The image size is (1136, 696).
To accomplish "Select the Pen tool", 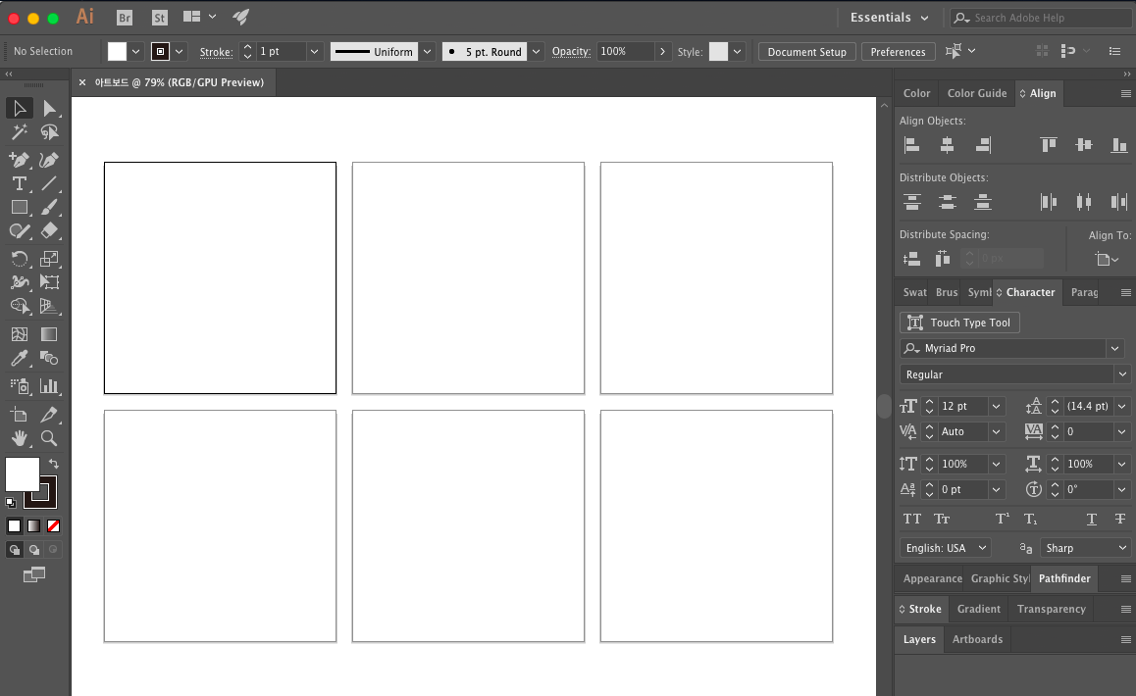I will (x=20, y=160).
